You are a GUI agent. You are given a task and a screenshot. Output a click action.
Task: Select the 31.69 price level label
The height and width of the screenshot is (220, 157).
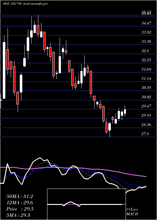(x=146, y=69)
